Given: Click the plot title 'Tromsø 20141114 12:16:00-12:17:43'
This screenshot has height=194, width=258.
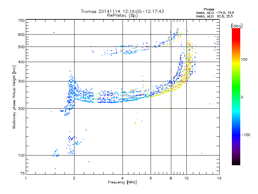Looking at the screenshot, I should click(122, 11).
